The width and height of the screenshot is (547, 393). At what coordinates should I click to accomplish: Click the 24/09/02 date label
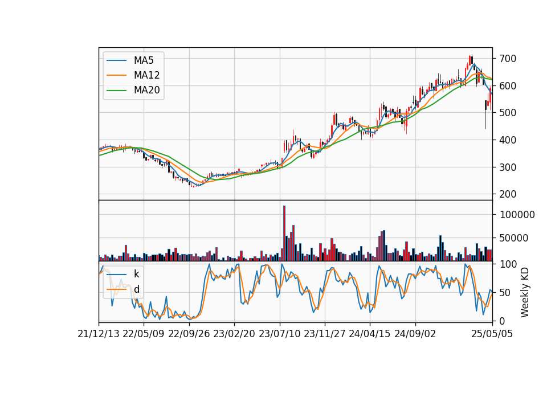(415, 334)
